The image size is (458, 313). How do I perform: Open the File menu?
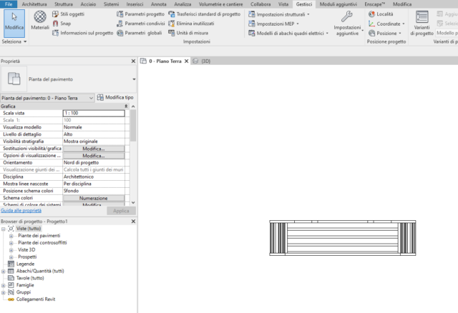click(x=9, y=4)
